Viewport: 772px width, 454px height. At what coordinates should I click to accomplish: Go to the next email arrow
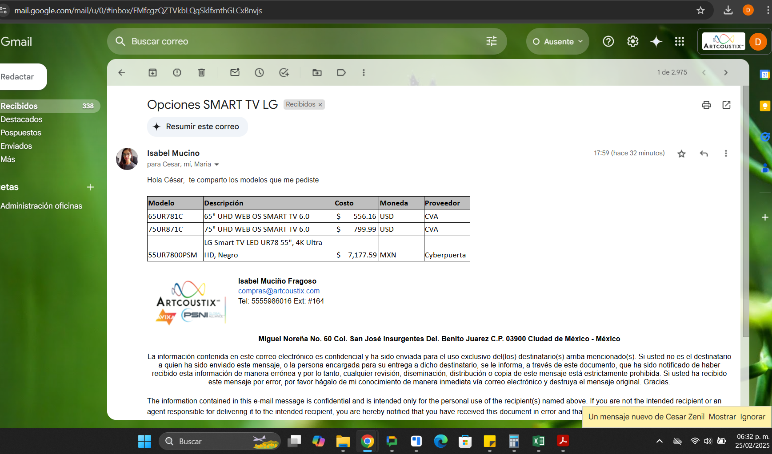[x=726, y=72]
